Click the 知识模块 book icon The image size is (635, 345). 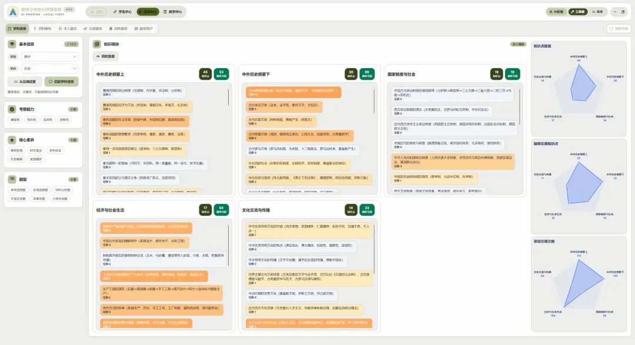tap(97, 43)
